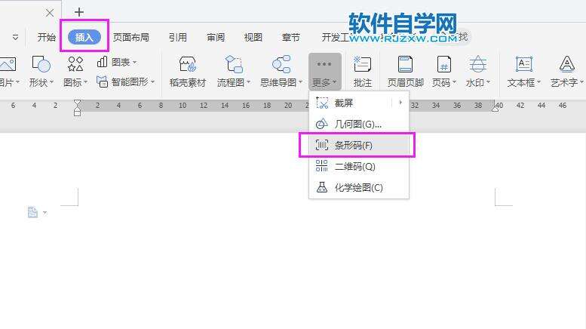The height and width of the screenshot is (329, 586).
Task: Choose 二维码(Q) from the menu
Action: [x=359, y=166]
